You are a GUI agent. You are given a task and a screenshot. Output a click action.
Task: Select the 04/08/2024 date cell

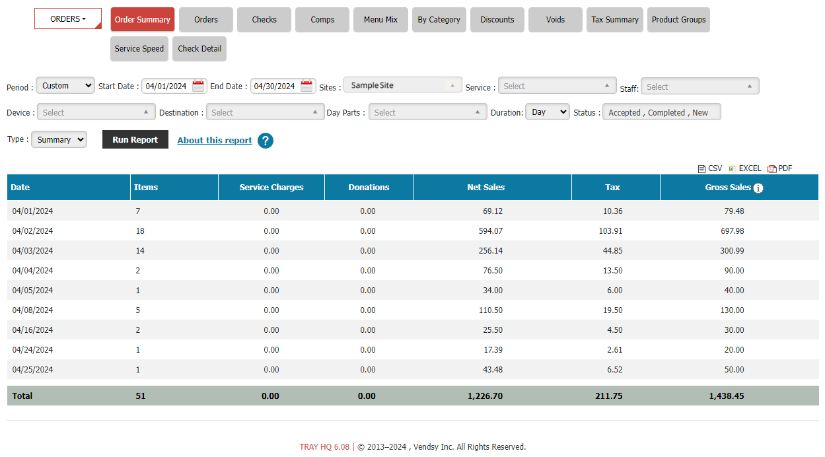pos(32,310)
